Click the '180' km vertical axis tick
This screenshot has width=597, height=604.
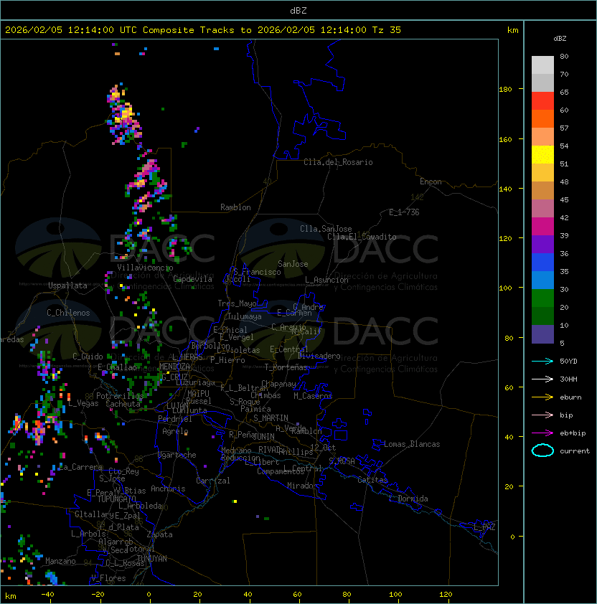coord(505,90)
